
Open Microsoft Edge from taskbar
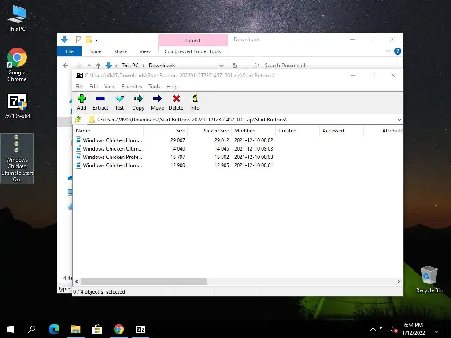click(54, 329)
